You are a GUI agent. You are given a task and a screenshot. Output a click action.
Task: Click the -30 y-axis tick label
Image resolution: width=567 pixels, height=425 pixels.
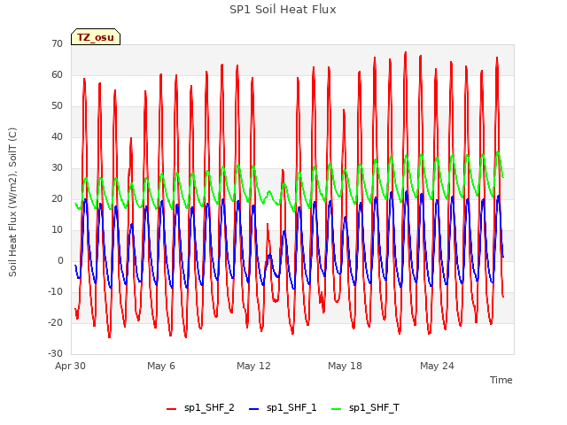pos(56,354)
